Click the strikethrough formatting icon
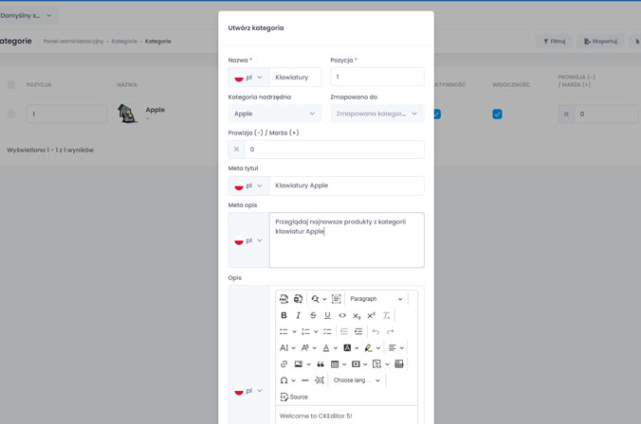The height and width of the screenshot is (424, 641). [x=313, y=315]
